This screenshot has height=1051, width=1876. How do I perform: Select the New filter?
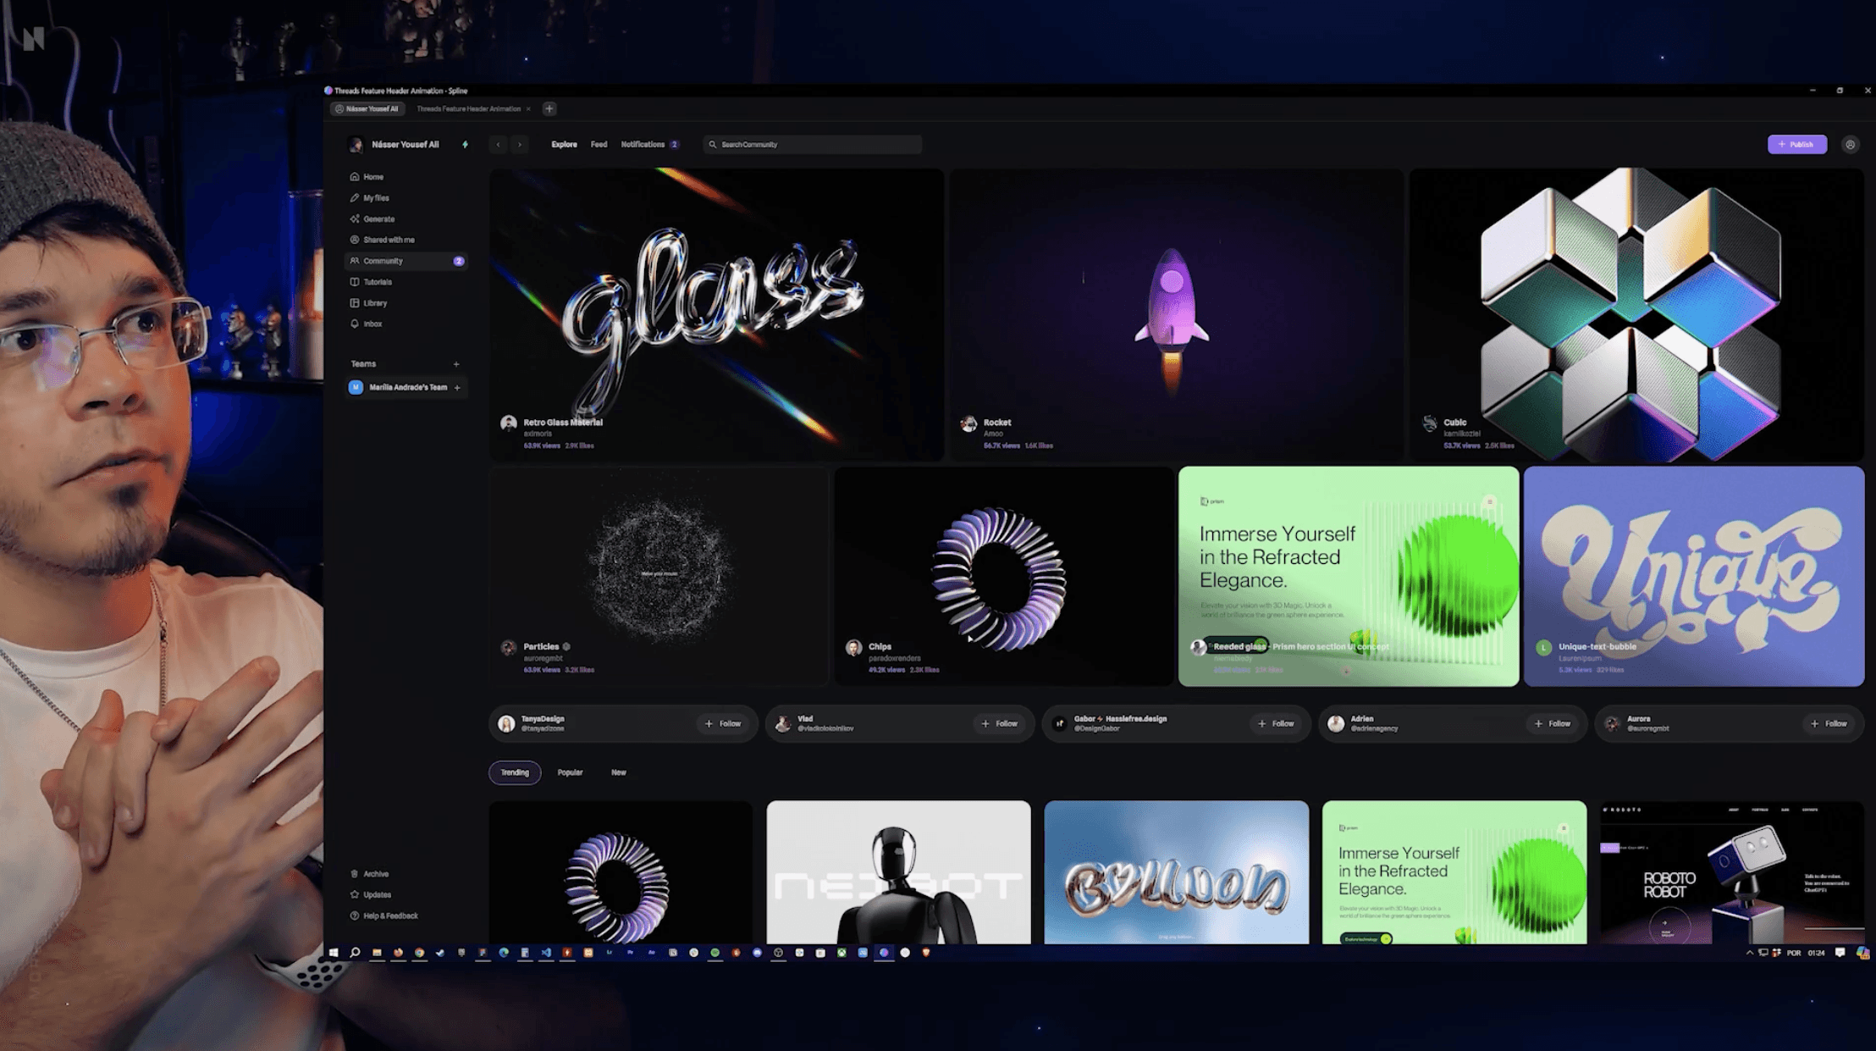619,772
